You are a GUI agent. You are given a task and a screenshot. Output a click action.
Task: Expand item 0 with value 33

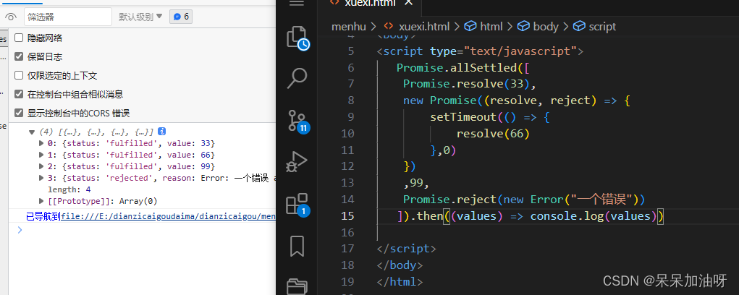tap(41, 143)
